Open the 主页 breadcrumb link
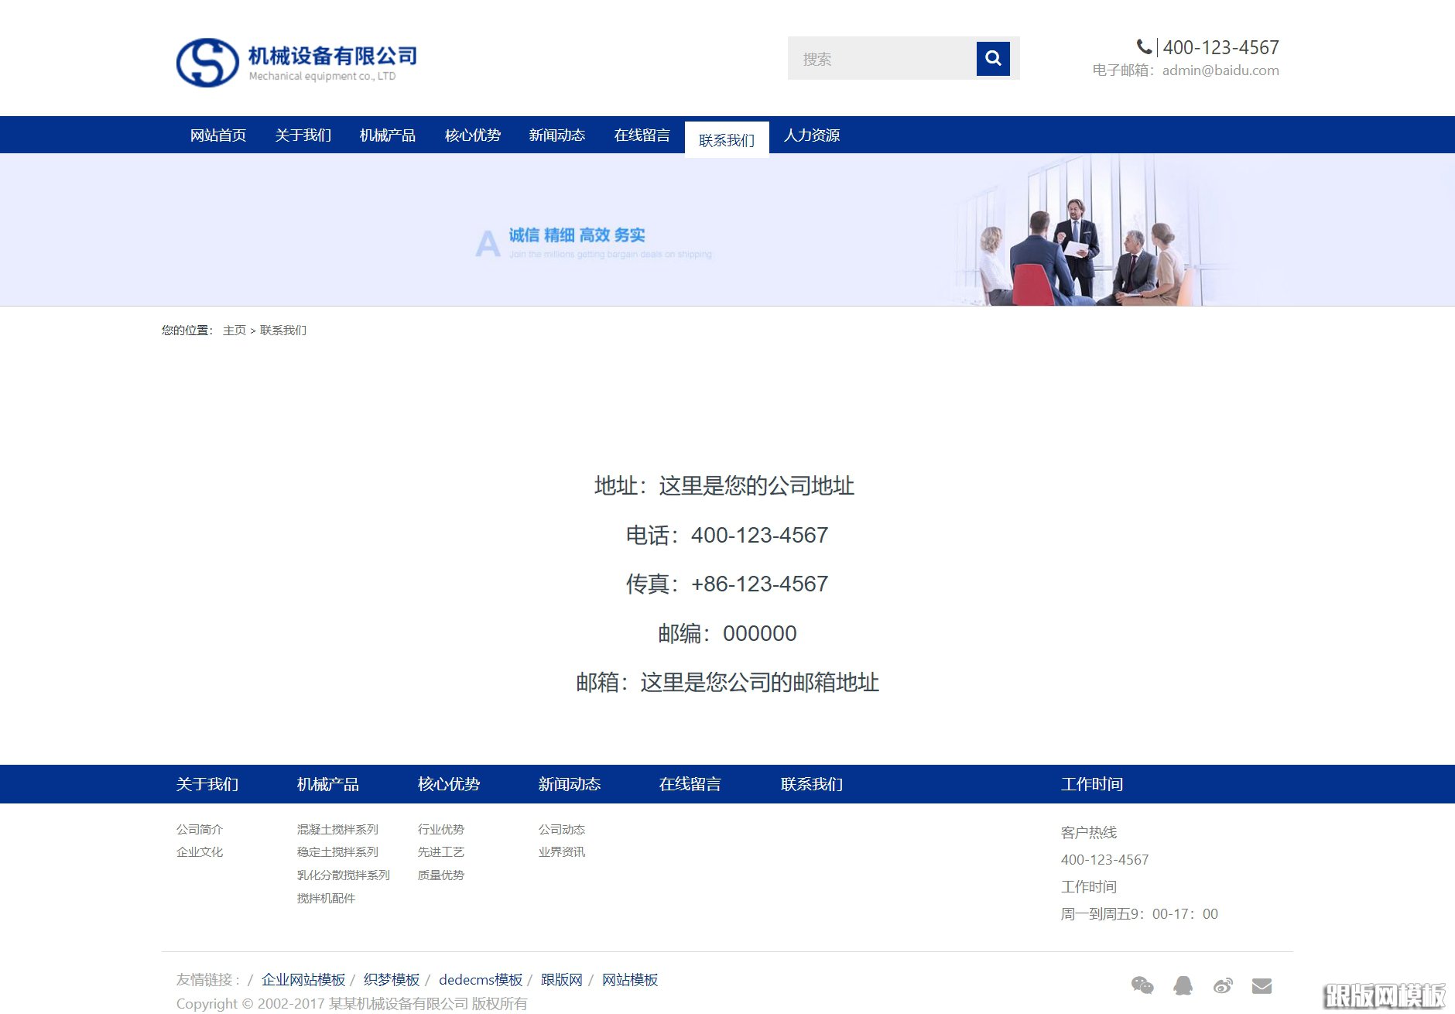The image size is (1455, 1014). (x=235, y=330)
